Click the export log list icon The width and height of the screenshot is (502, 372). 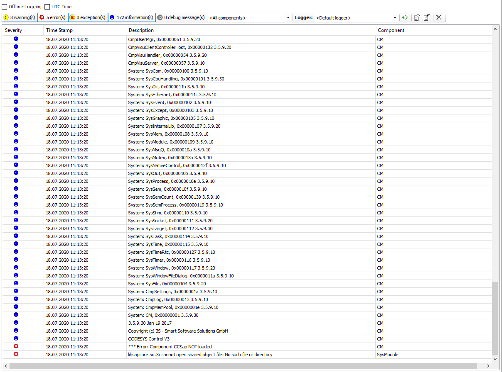click(417, 18)
